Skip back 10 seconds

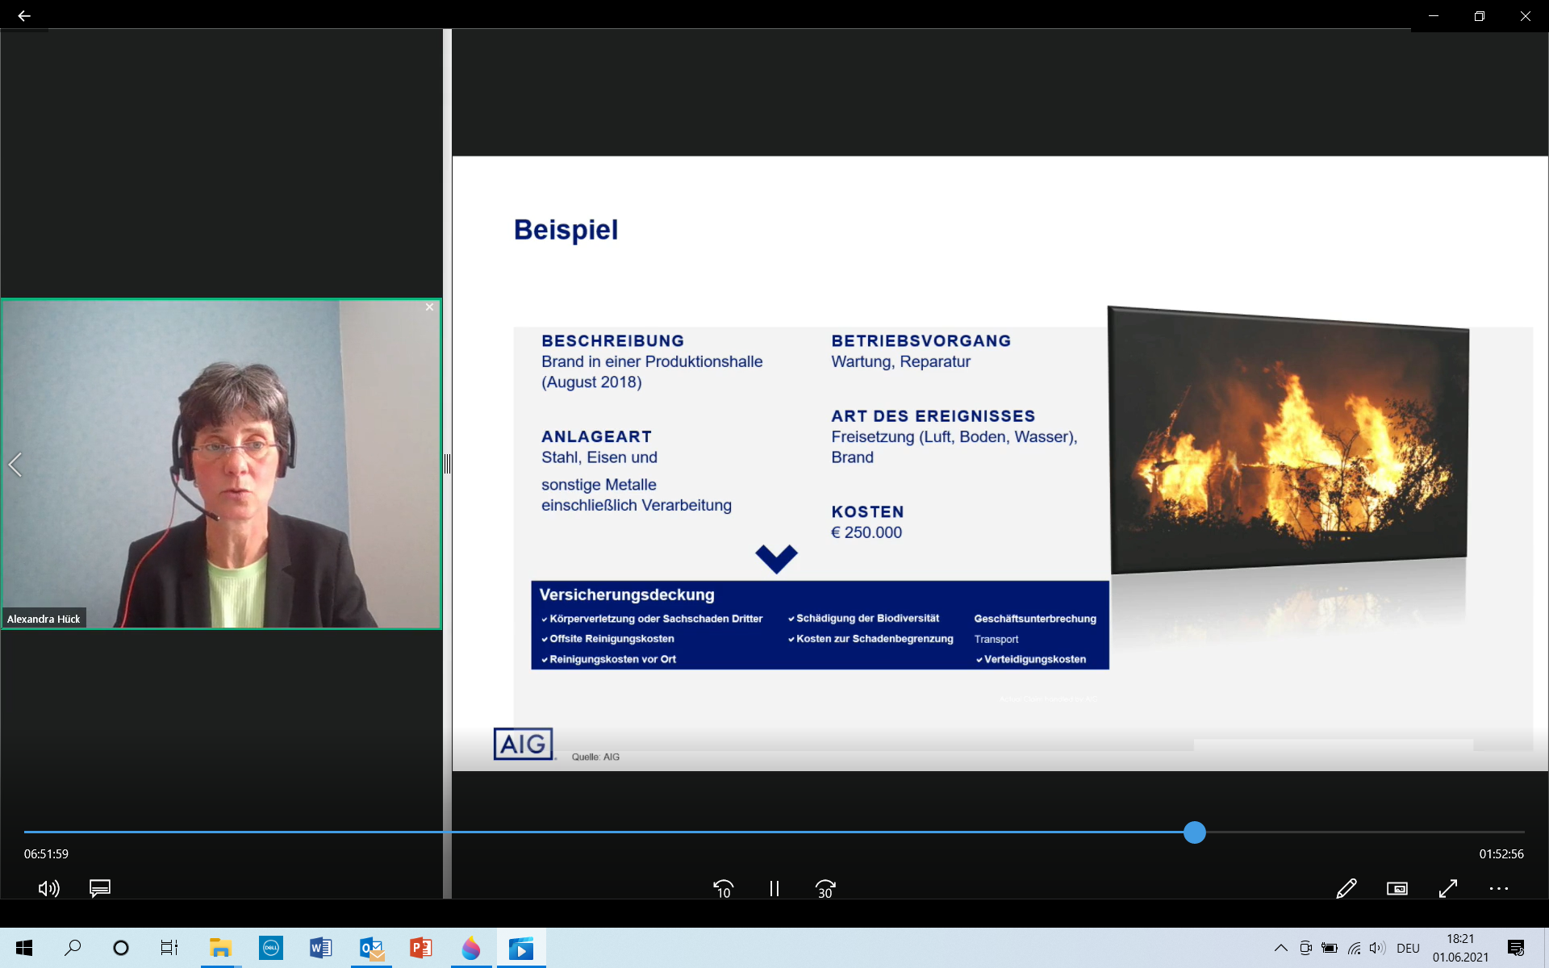coord(723,888)
